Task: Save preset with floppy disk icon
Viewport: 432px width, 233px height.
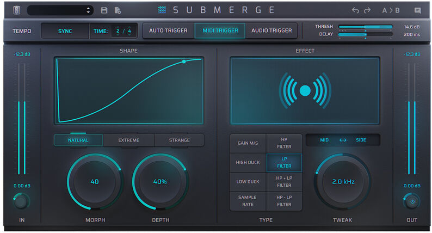Action: (104, 10)
